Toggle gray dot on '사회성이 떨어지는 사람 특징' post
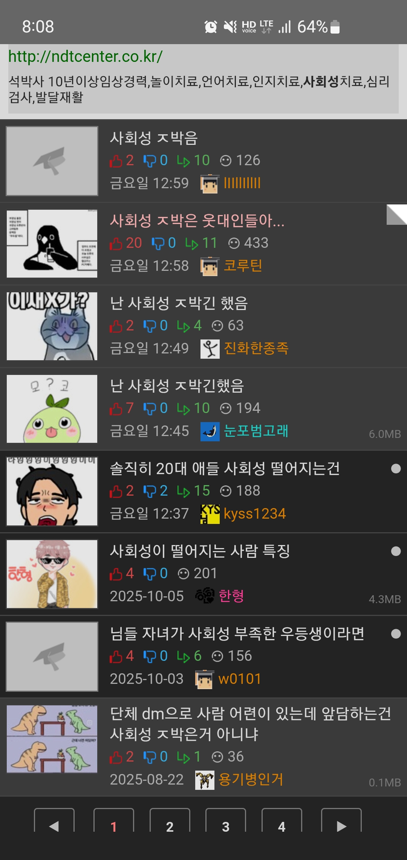Viewport: 407px width, 860px height. (x=396, y=551)
